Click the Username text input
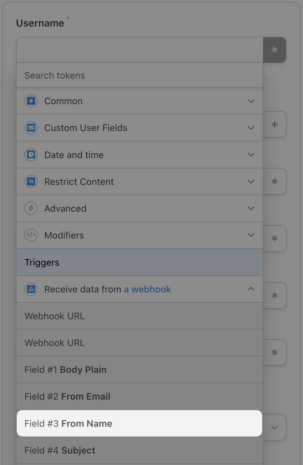The height and width of the screenshot is (465, 303). (x=139, y=50)
